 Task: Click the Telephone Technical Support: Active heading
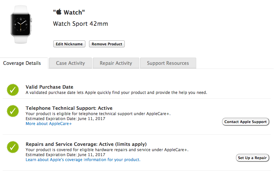[69, 108]
